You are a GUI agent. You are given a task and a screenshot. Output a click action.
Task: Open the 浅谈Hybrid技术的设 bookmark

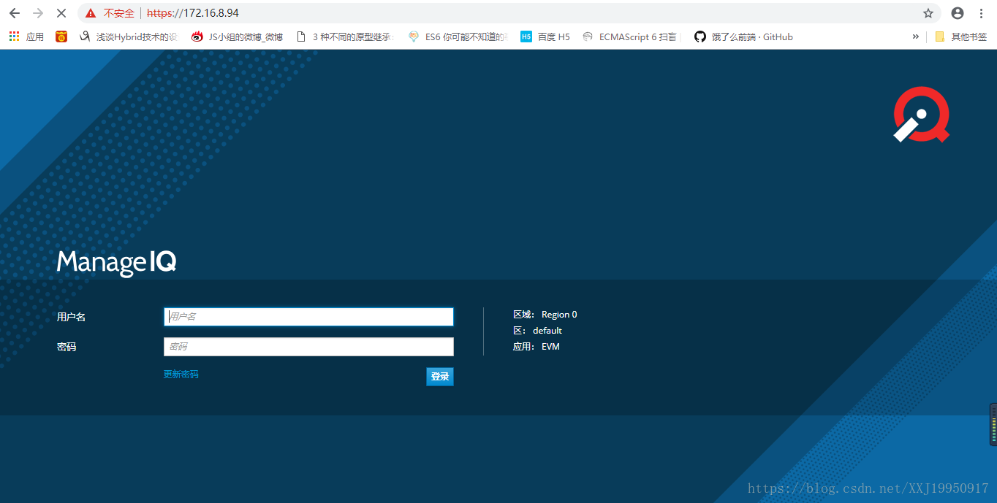pos(127,37)
